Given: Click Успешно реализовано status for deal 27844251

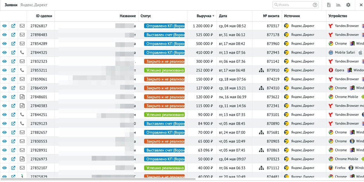Looking at the screenshot, I should (164, 115).
